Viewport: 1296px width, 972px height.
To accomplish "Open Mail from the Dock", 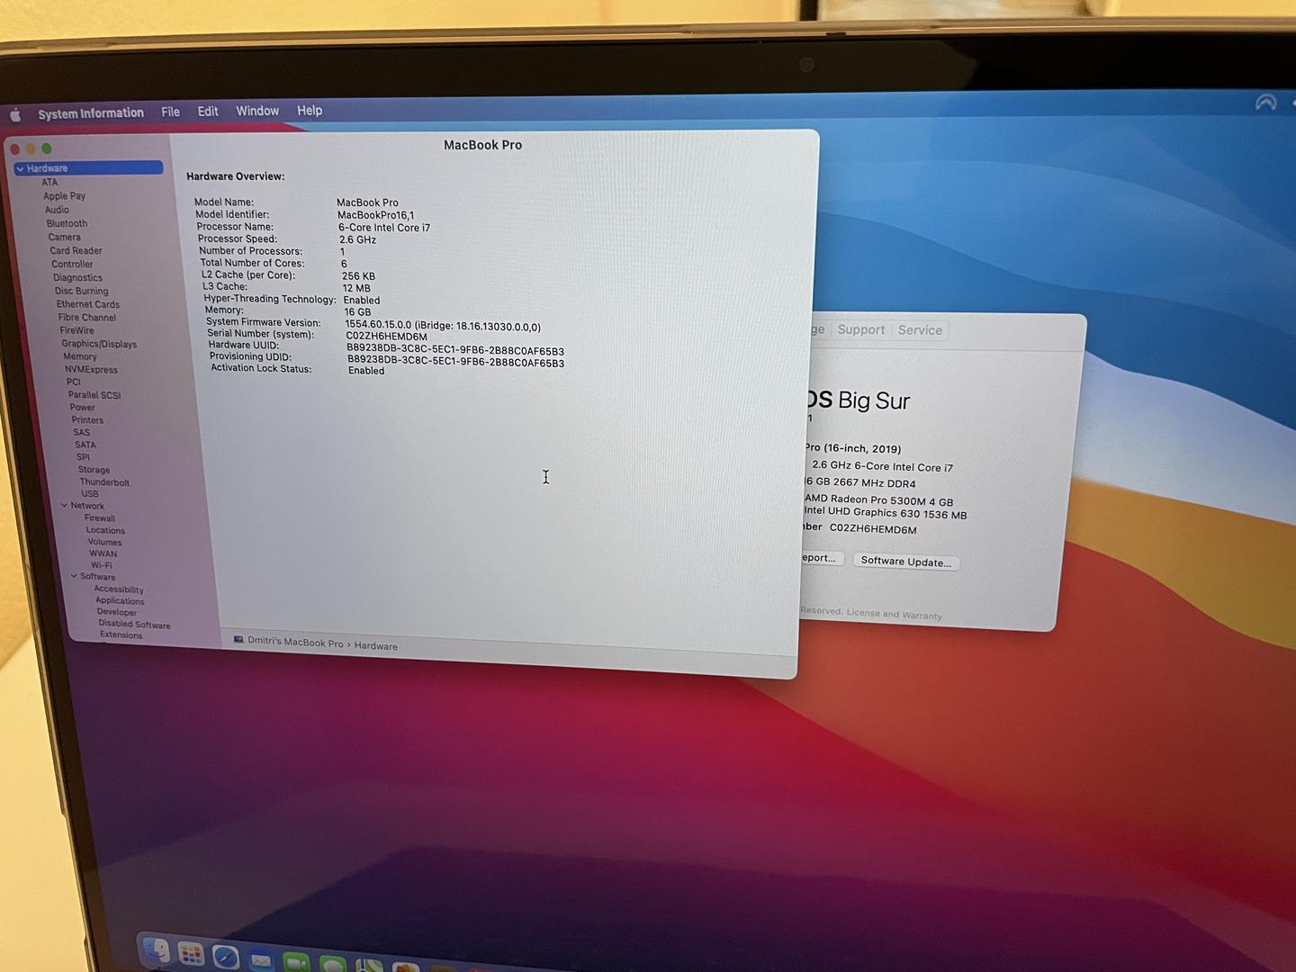I will [x=261, y=960].
